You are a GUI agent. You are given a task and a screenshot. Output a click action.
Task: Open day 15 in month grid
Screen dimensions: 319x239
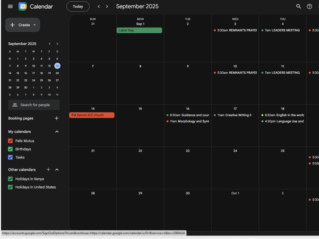click(x=140, y=109)
